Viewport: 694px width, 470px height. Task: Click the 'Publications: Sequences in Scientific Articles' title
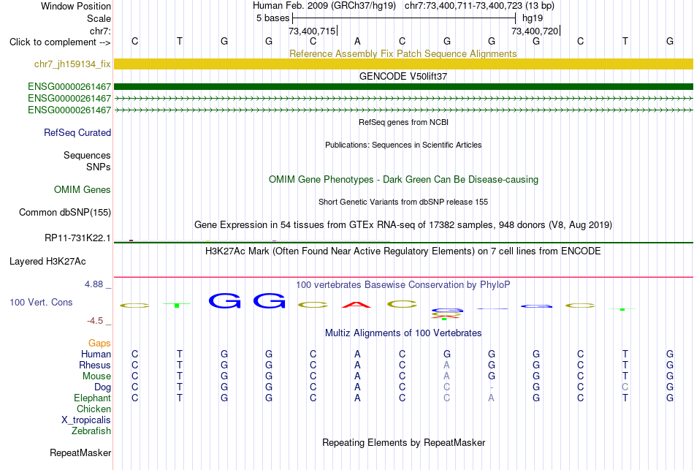403,145
